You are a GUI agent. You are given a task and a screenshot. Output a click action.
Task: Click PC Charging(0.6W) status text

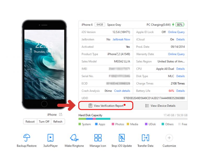click(159, 25)
